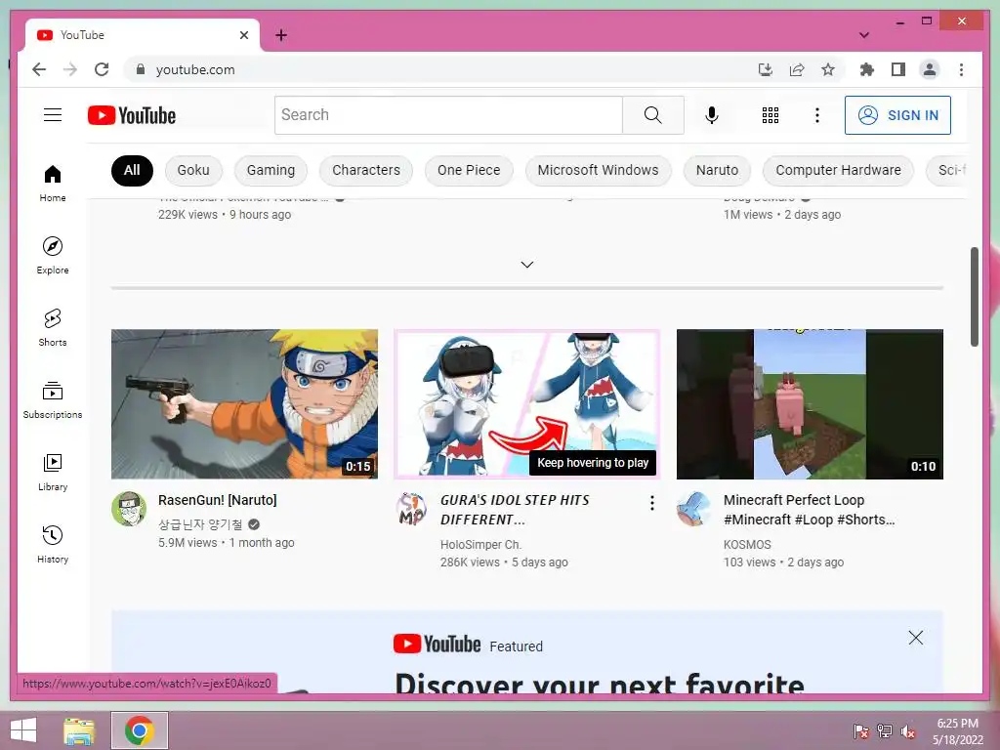
Task: Select the Characters filter chip
Action: coord(366,170)
